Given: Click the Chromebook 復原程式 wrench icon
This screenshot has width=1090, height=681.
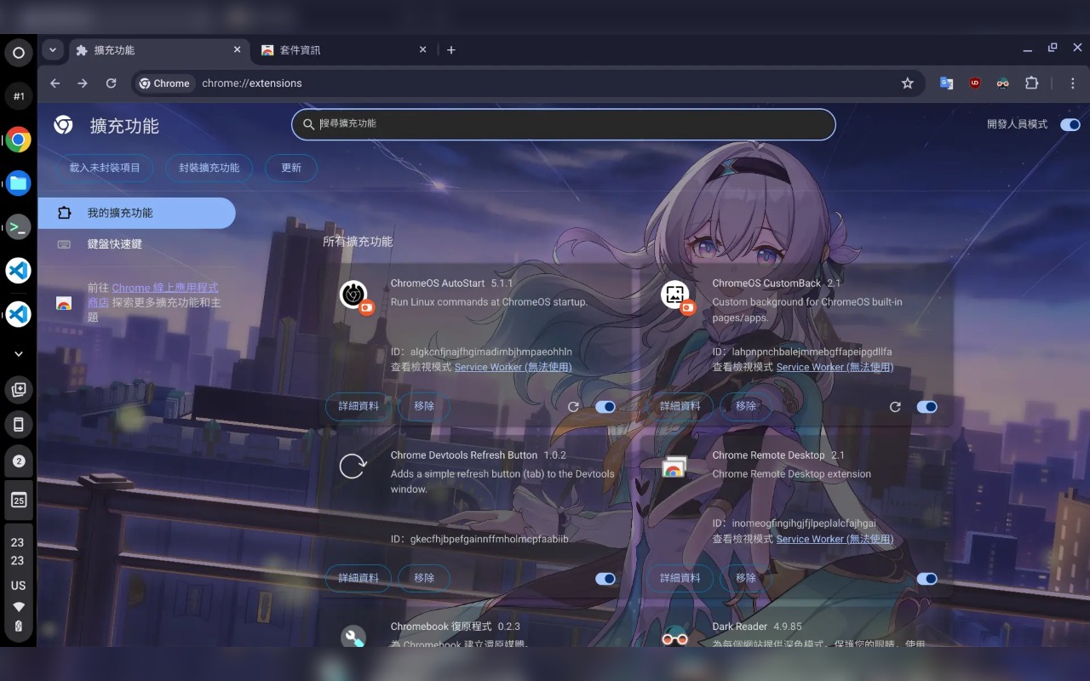Looking at the screenshot, I should click(353, 636).
